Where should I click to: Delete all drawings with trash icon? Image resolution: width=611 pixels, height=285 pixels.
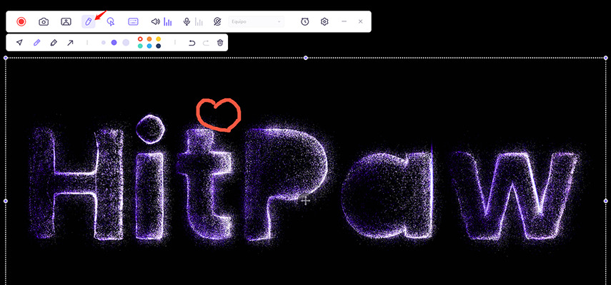(x=220, y=43)
